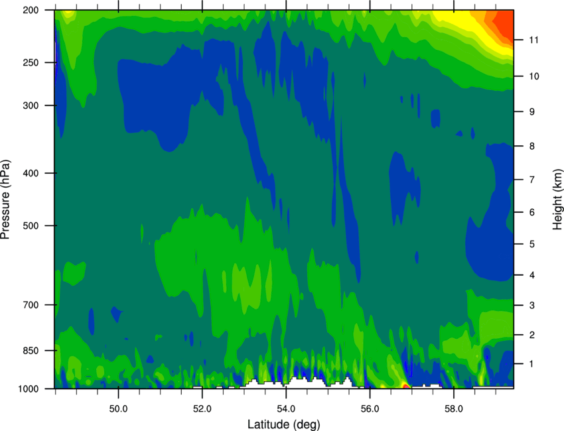564x431 pixels.
Task: Pick the 11 km height label
Action: [x=533, y=40]
